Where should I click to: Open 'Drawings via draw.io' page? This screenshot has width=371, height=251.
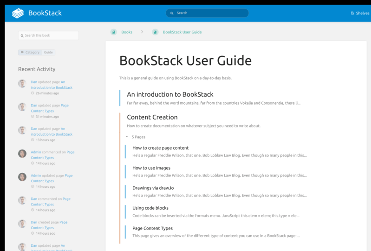(153, 188)
